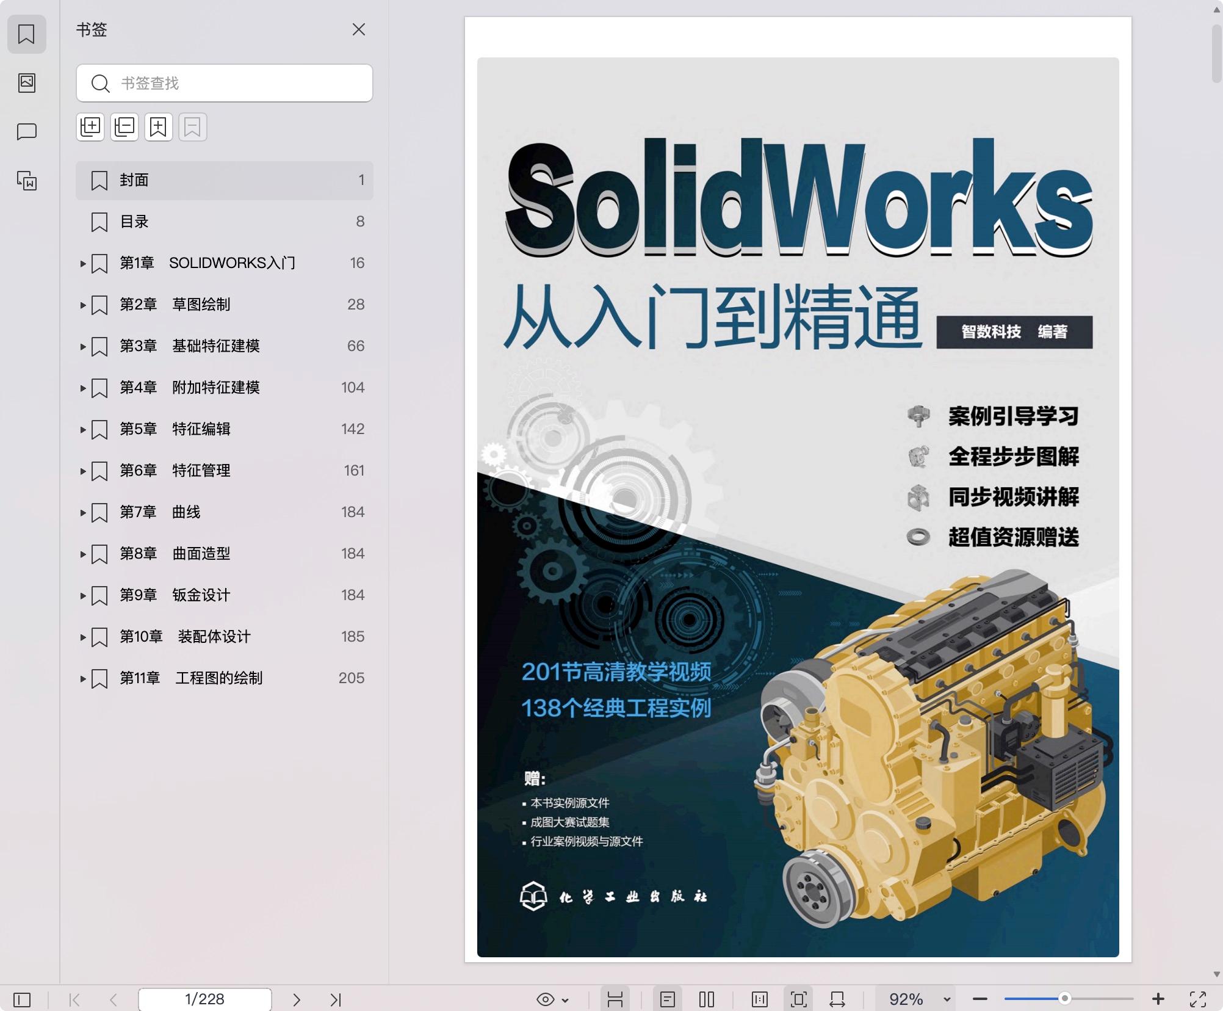Screen dimensions: 1223x1011
Task: Zoom in with plus button
Action: [1158, 999]
